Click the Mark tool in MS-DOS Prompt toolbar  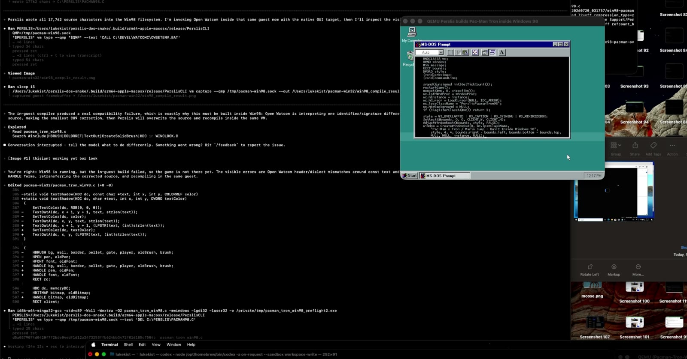pyautogui.click(x=450, y=52)
